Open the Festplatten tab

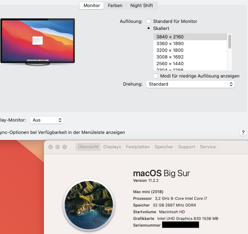(138, 147)
